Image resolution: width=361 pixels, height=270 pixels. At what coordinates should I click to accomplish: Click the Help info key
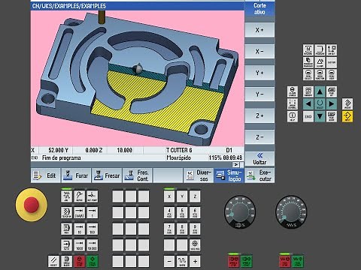click(x=293, y=116)
